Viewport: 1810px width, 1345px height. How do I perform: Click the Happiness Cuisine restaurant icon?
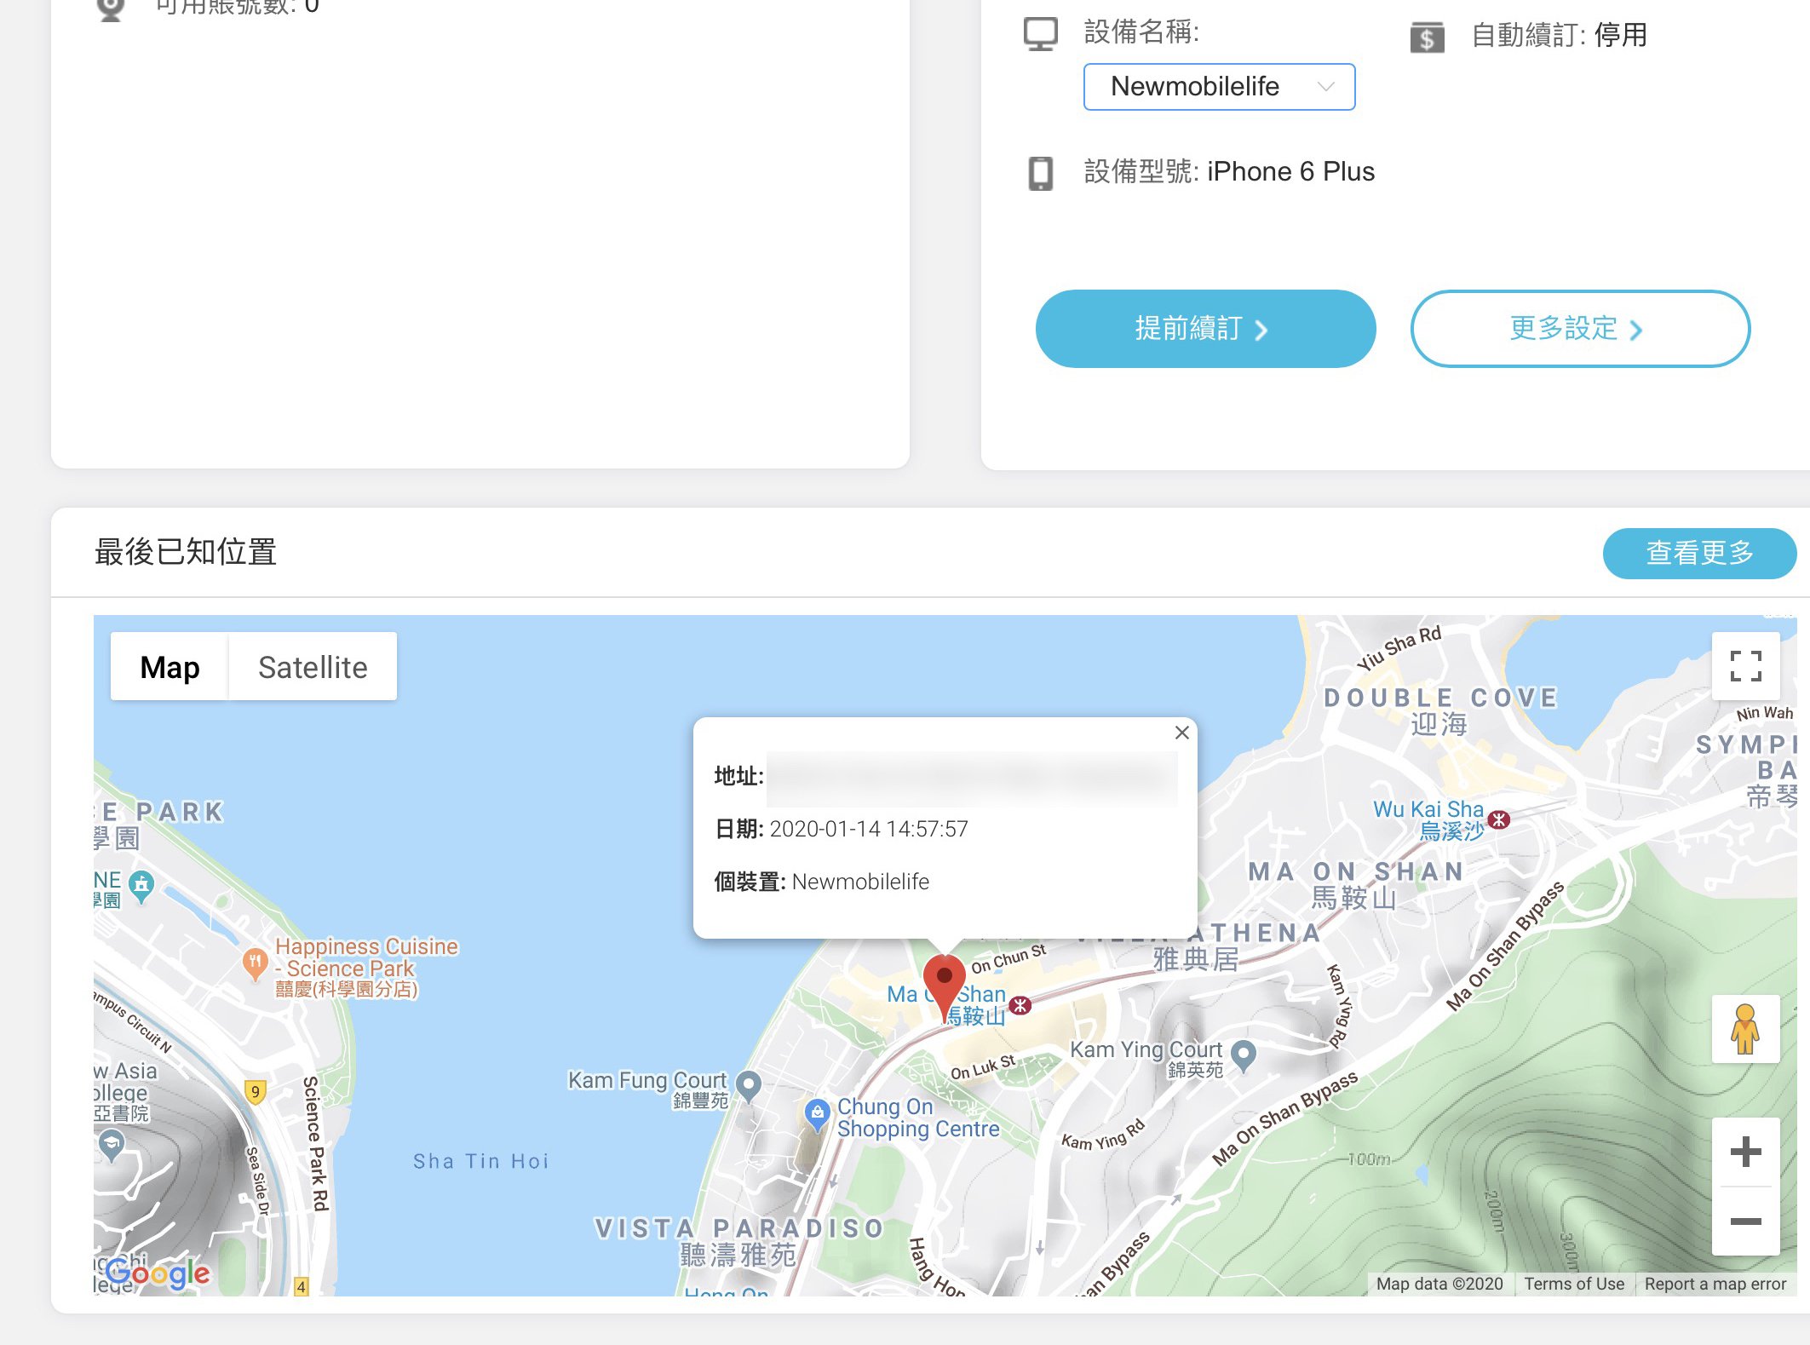[254, 963]
